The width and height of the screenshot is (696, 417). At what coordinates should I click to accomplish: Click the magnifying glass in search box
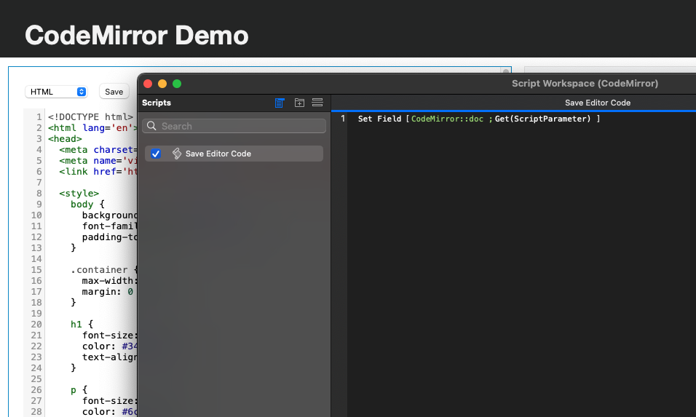click(x=151, y=126)
